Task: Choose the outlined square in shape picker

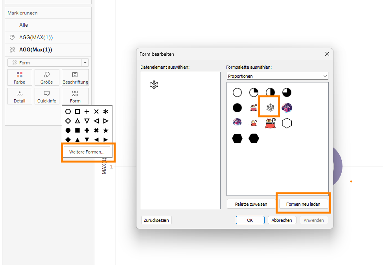Action: click(x=77, y=111)
